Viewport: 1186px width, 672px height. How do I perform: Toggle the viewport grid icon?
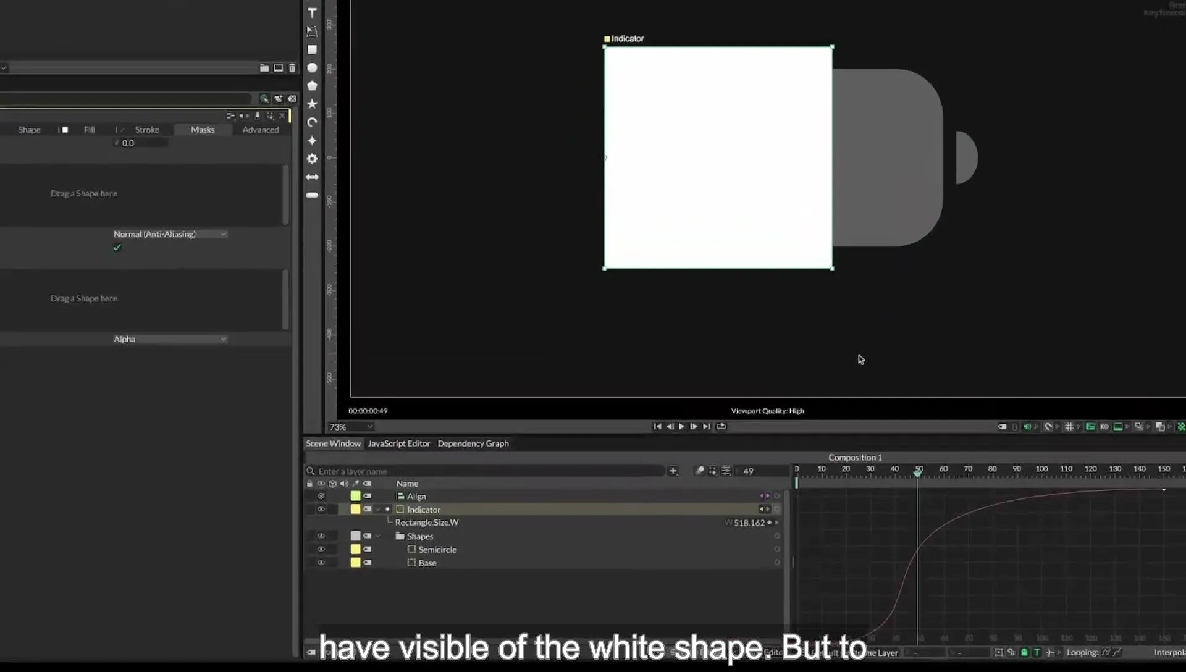(x=1069, y=427)
